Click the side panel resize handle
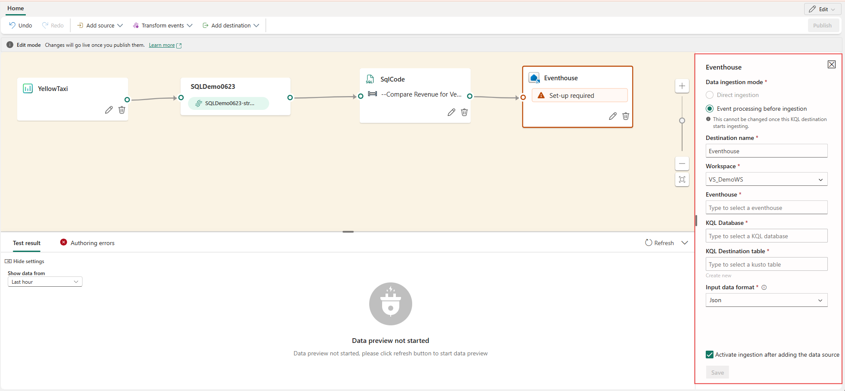Viewport: 845px width, 391px height. click(696, 221)
